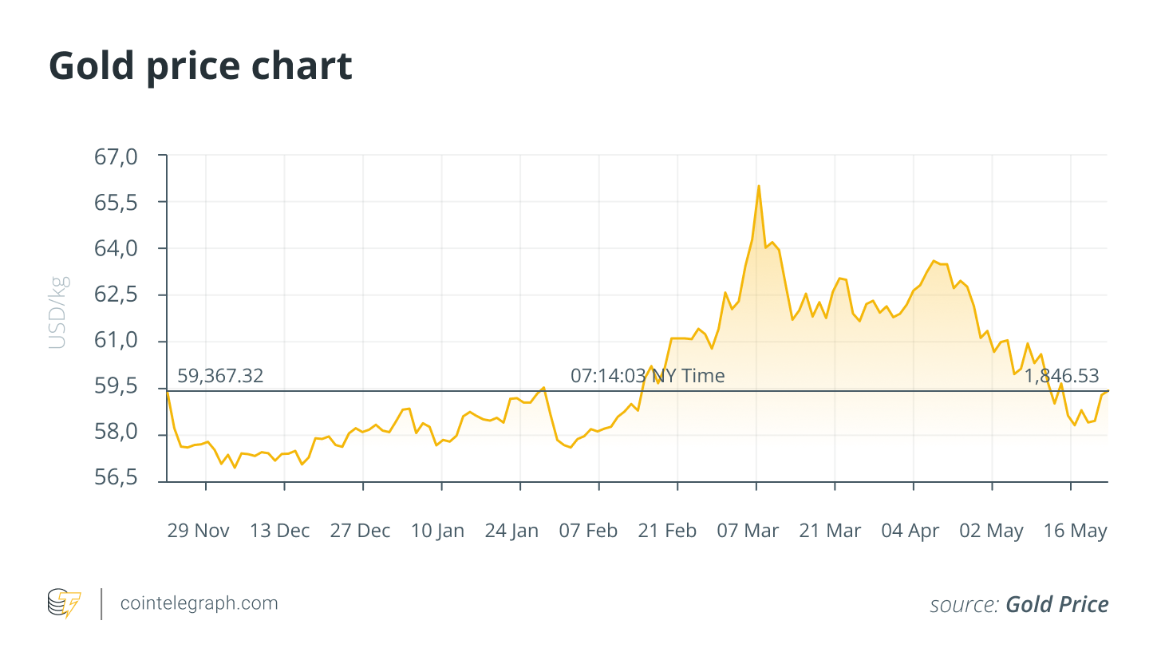Pick the 10 Jan date label
Screen dimensions: 1157x668
point(437,531)
